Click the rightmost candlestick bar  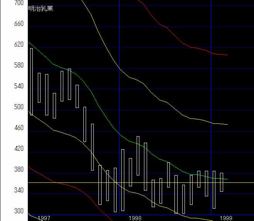[222, 182]
